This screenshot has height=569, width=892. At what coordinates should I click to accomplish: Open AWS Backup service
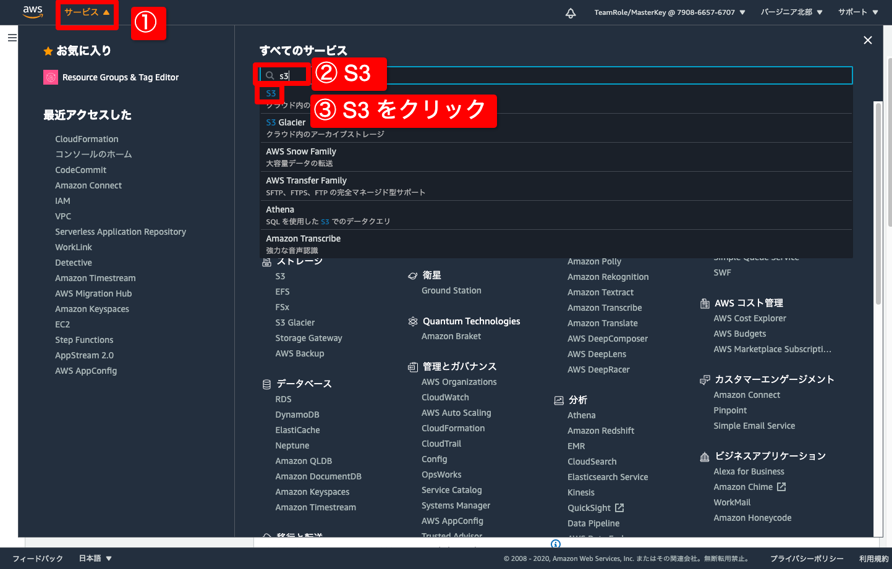point(300,353)
